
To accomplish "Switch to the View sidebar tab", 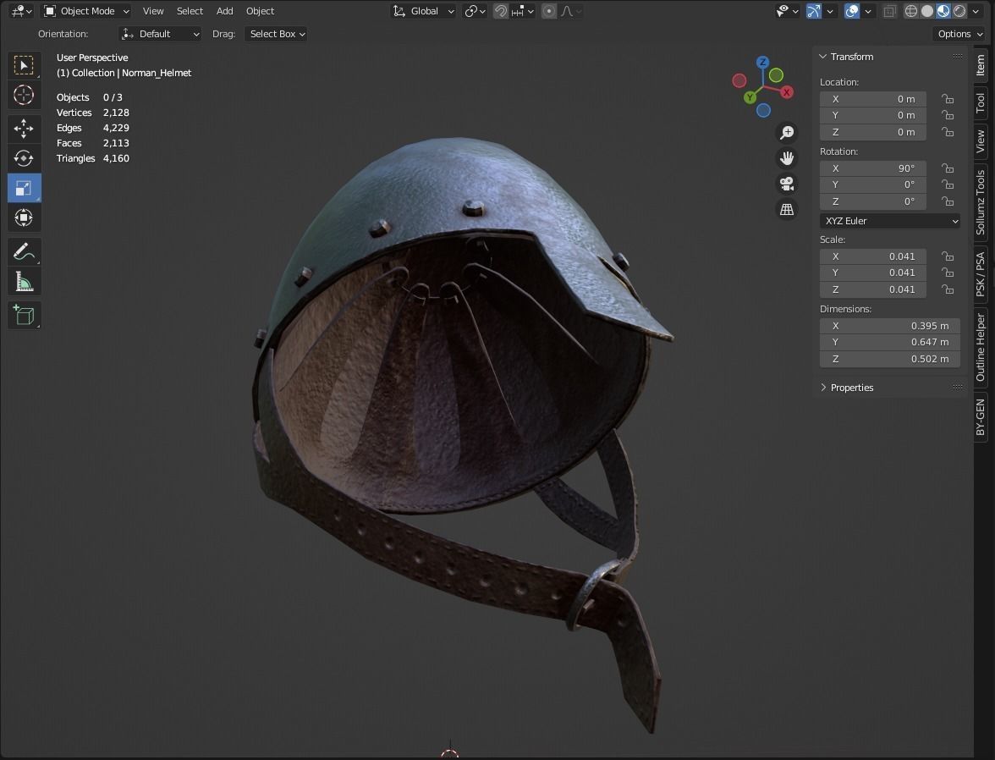I will pos(981,141).
